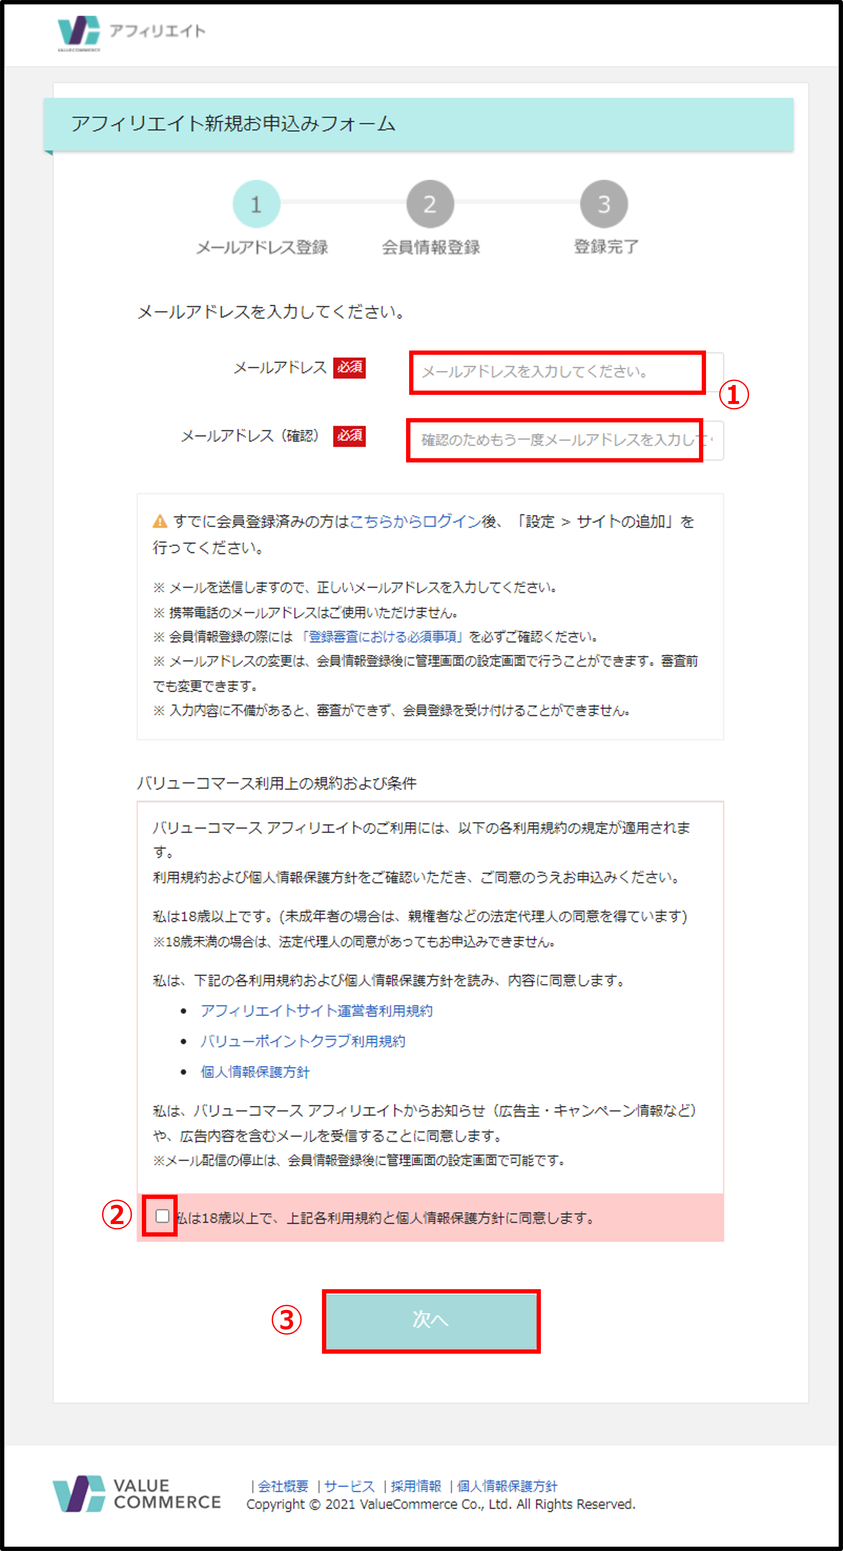Click the step 1 circle indicator
843x1551 pixels.
pyautogui.click(x=256, y=204)
